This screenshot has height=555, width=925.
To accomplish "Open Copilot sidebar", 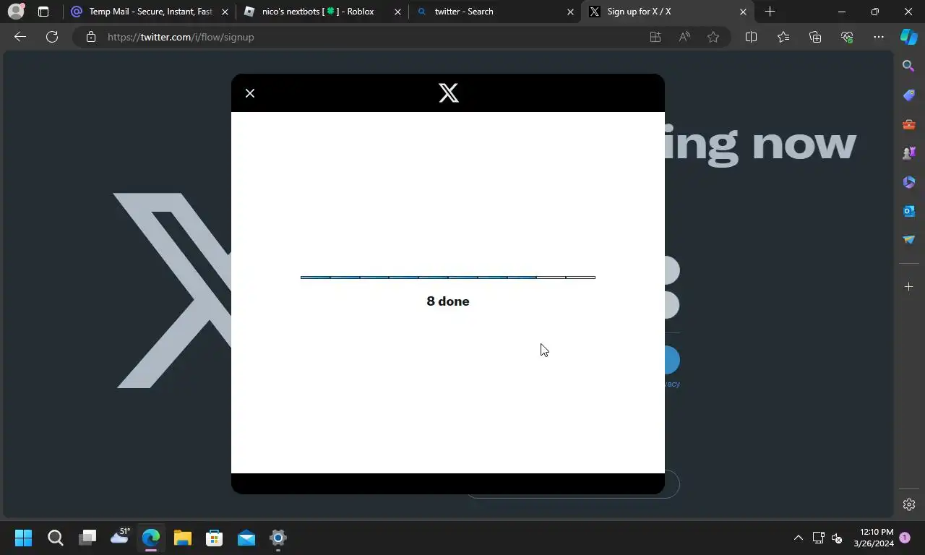I will [x=908, y=37].
